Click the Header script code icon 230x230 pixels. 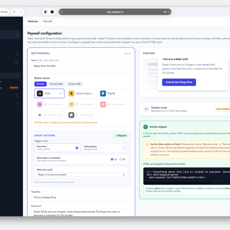click(146, 109)
